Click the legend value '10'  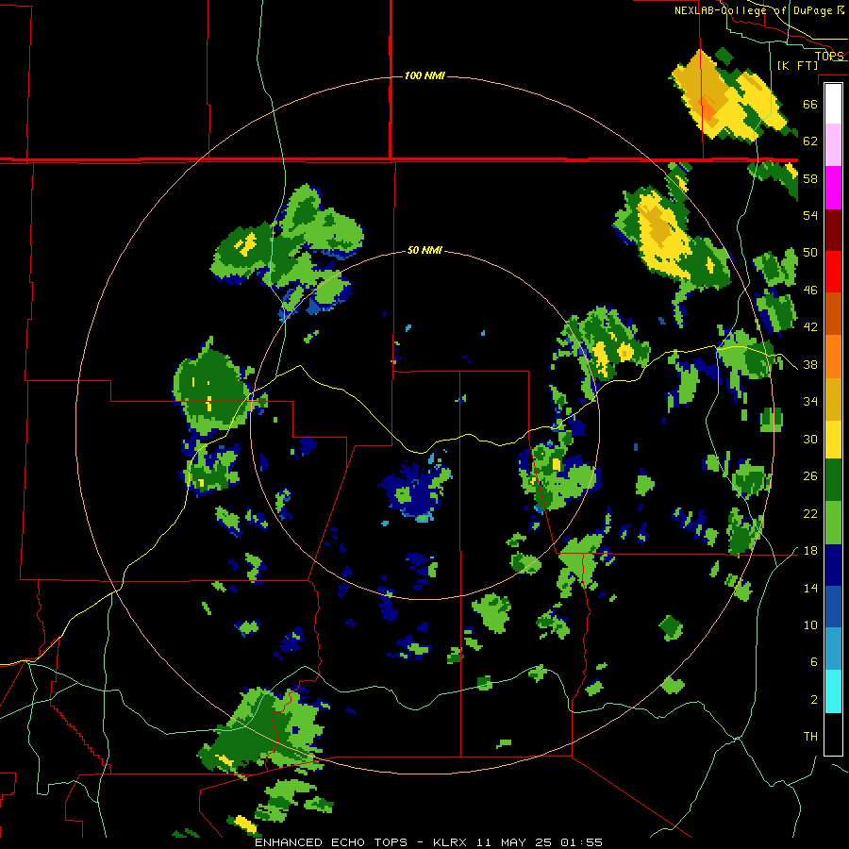pos(810,625)
